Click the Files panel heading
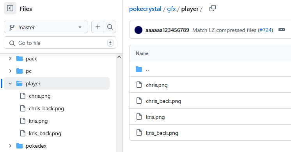Screen dimensions: 291x152 (x=26, y=9)
